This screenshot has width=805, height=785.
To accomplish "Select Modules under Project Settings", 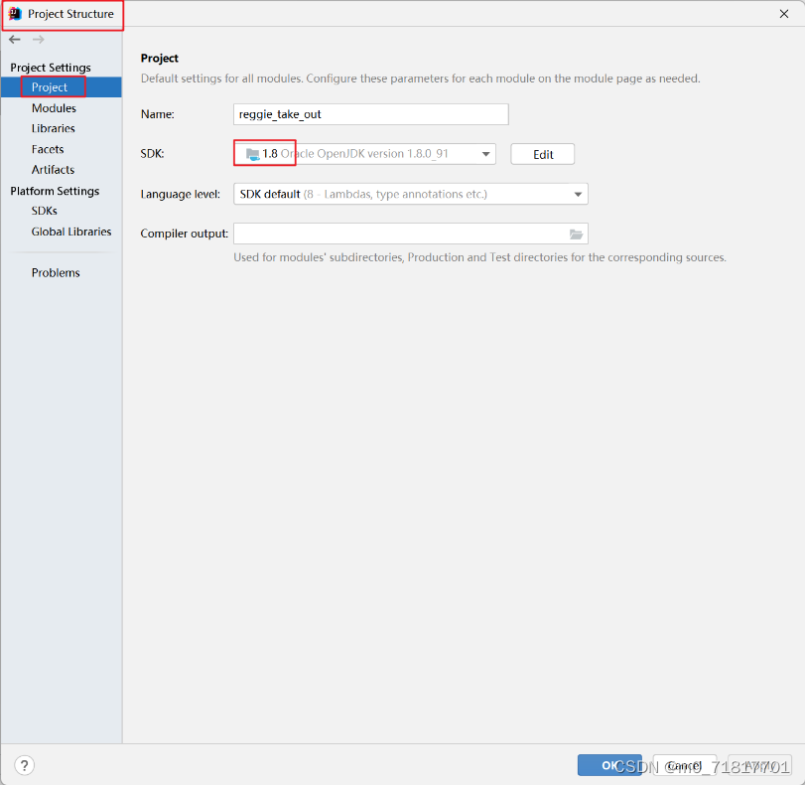I will point(53,107).
